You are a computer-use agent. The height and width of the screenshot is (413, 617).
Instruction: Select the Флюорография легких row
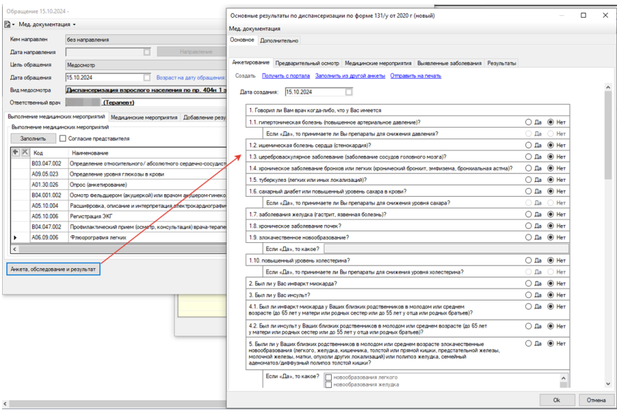[119, 237]
